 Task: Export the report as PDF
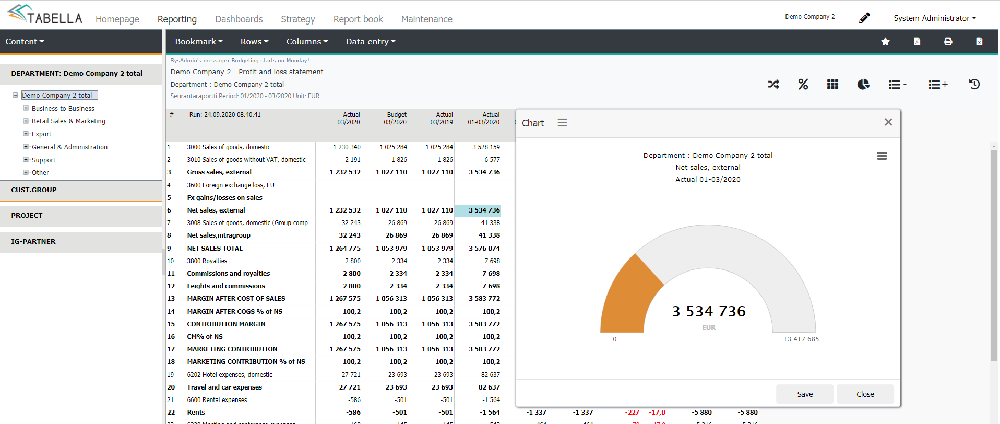(917, 42)
